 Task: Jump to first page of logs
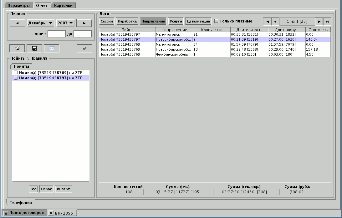tap(267, 22)
